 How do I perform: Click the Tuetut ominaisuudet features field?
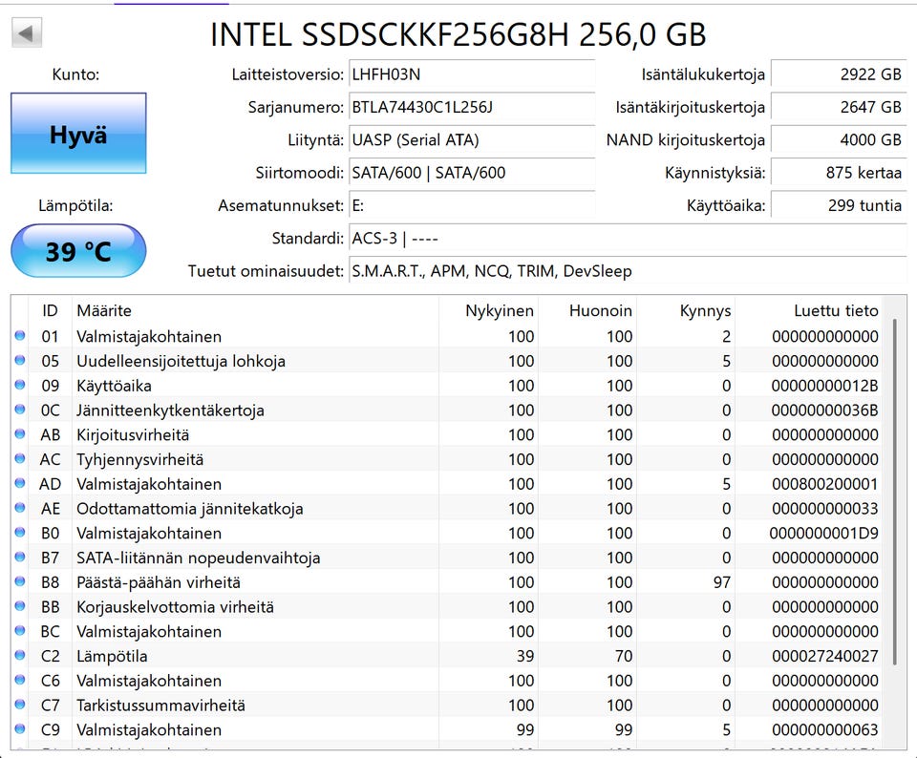click(627, 271)
